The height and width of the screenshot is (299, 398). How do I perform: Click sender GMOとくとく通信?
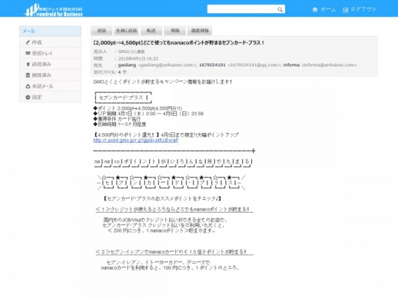pyautogui.click(x=131, y=52)
